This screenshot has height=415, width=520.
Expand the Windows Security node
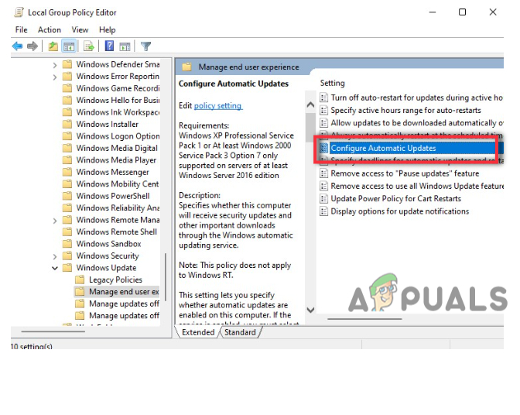click(55, 256)
